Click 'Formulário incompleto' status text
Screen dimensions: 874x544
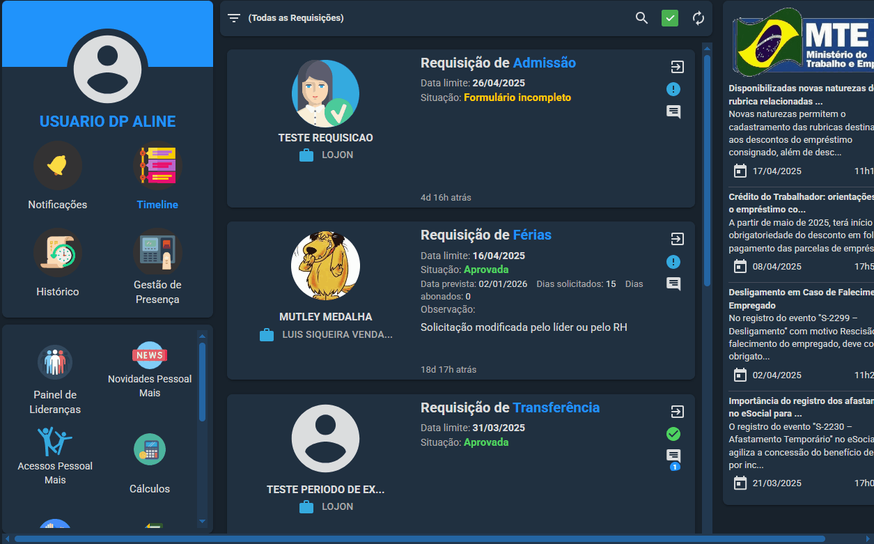tap(517, 98)
